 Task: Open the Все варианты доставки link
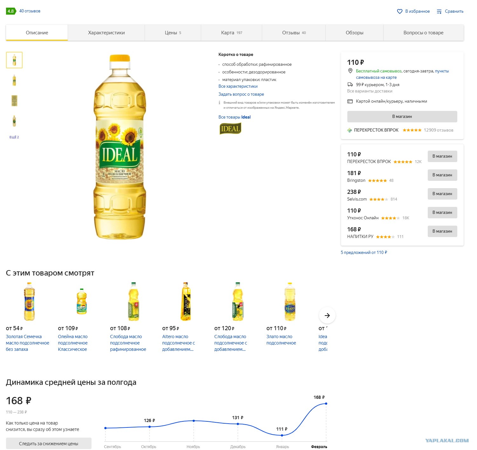coord(370,91)
